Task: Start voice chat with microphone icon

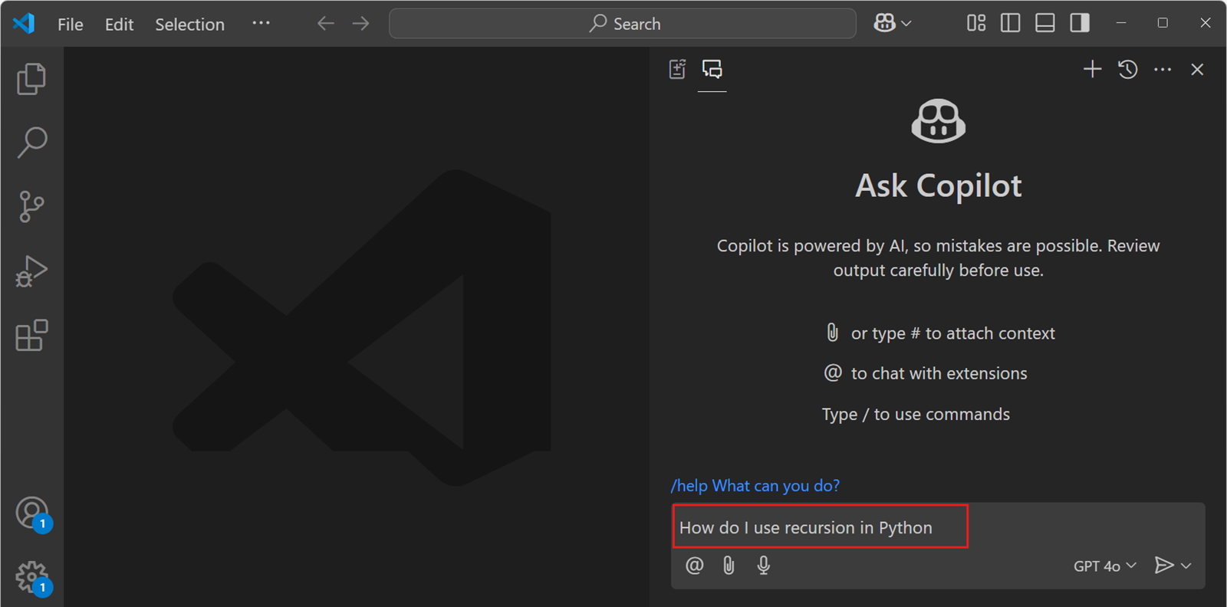Action: pos(764,566)
